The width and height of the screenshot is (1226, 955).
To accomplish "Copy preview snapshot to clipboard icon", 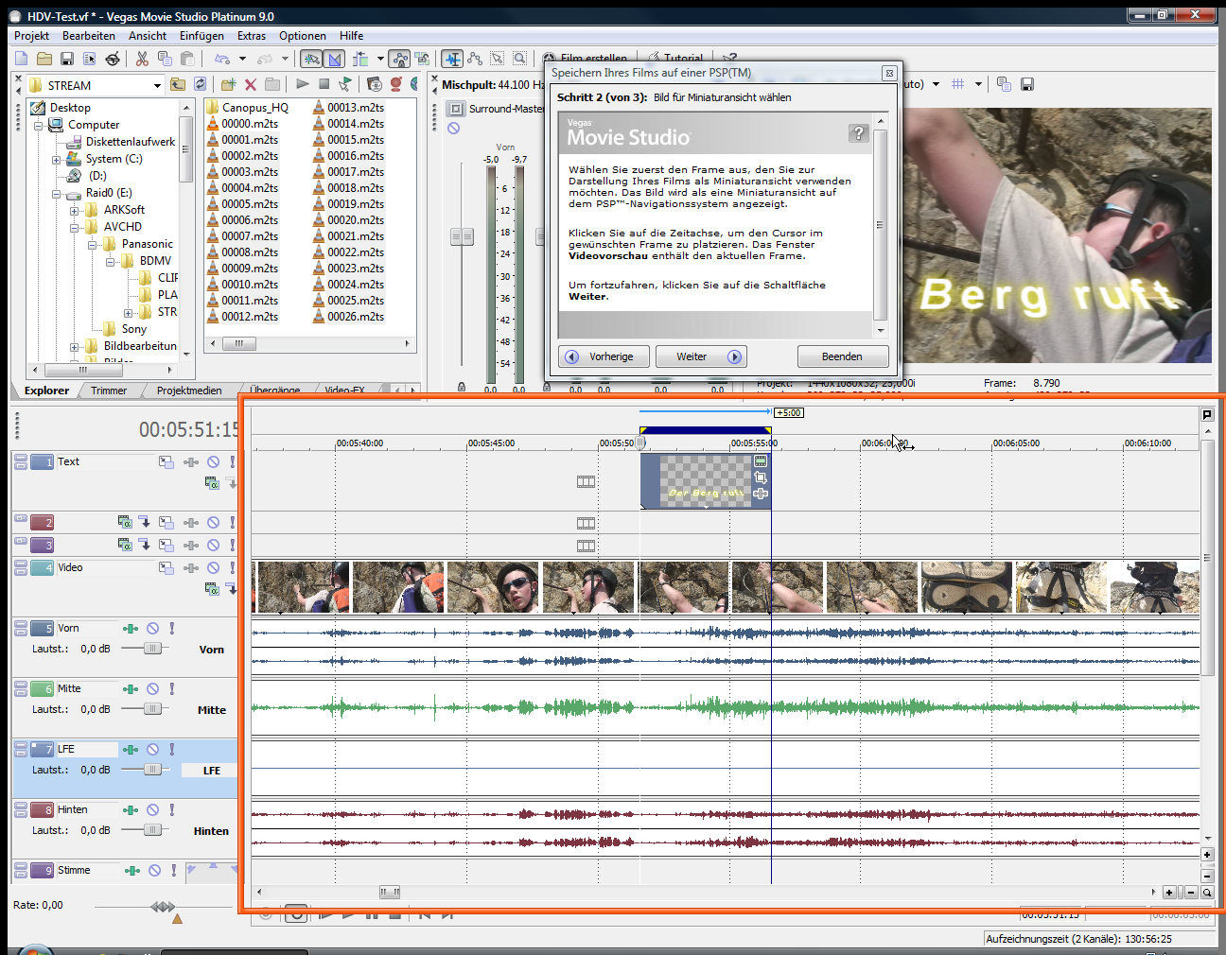I will point(1004,84).
